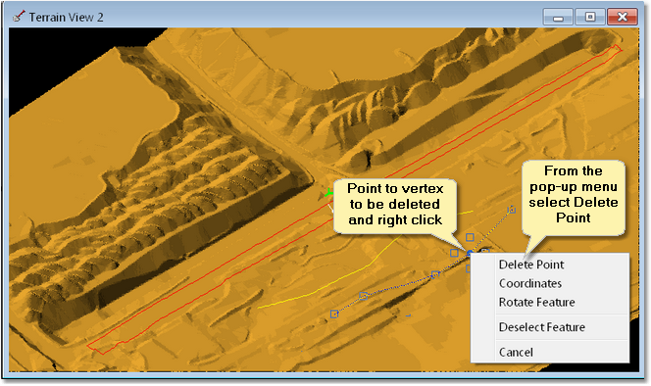
Task: Click the green marker on the red outline
Action: (x=328, y=193)
